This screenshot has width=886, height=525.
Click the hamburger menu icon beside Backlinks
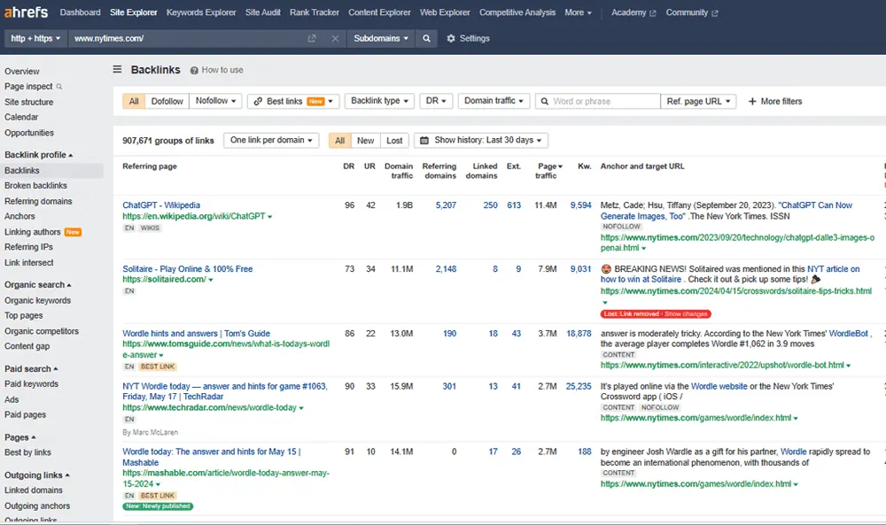tap(117, 70)
